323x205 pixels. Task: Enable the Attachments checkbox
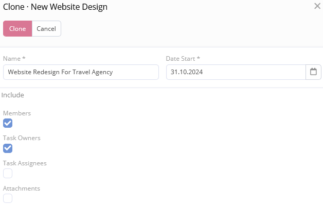[8, 198]
